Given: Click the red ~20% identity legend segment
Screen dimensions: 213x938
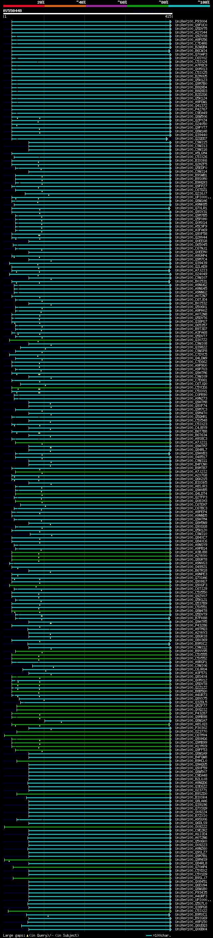Looking at the screenshot, I should coord(24,6).
